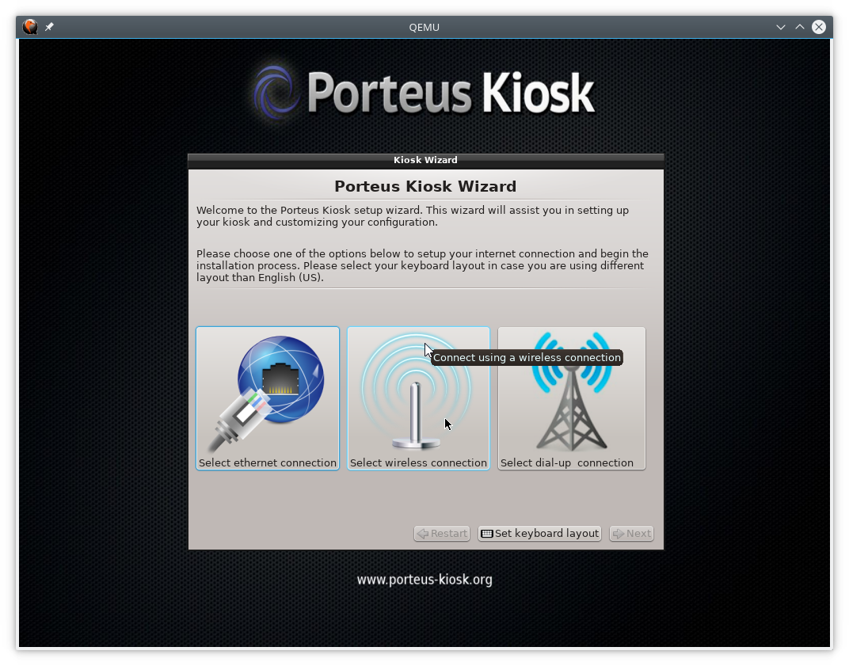Click the Kiosk Wizard title bar

(425, 160)
